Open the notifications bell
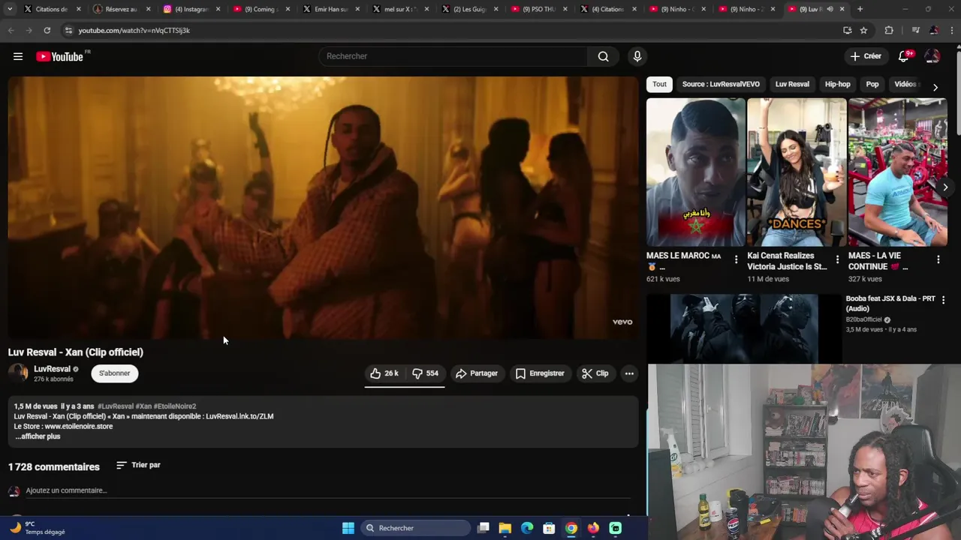This screenshot has height=540, width=961. [x=904, y=56]
